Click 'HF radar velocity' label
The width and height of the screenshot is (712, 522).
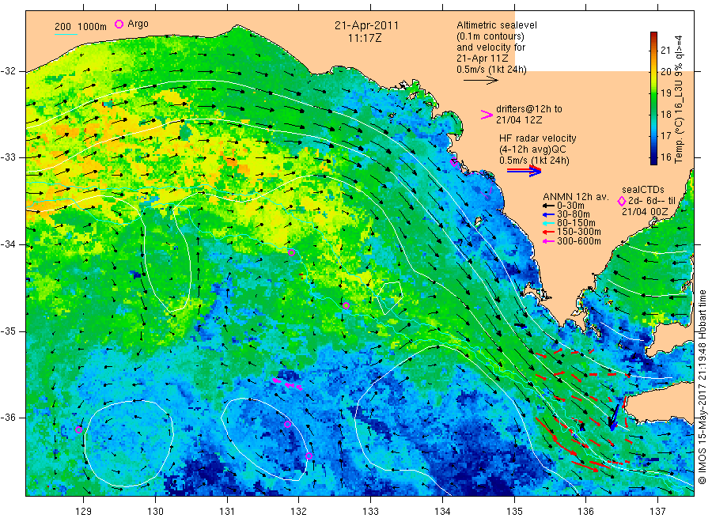tap(538, 138)
